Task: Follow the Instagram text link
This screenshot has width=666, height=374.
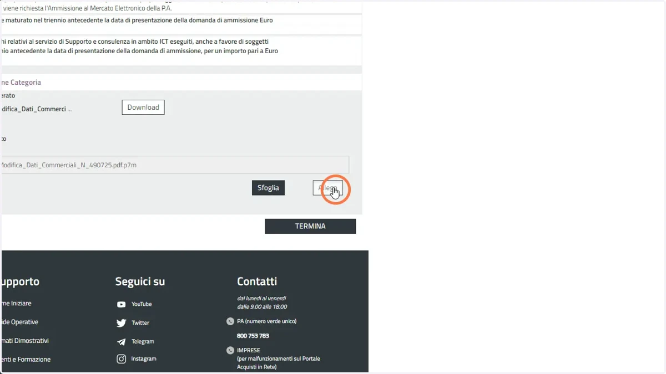Action: coord(144,359)
